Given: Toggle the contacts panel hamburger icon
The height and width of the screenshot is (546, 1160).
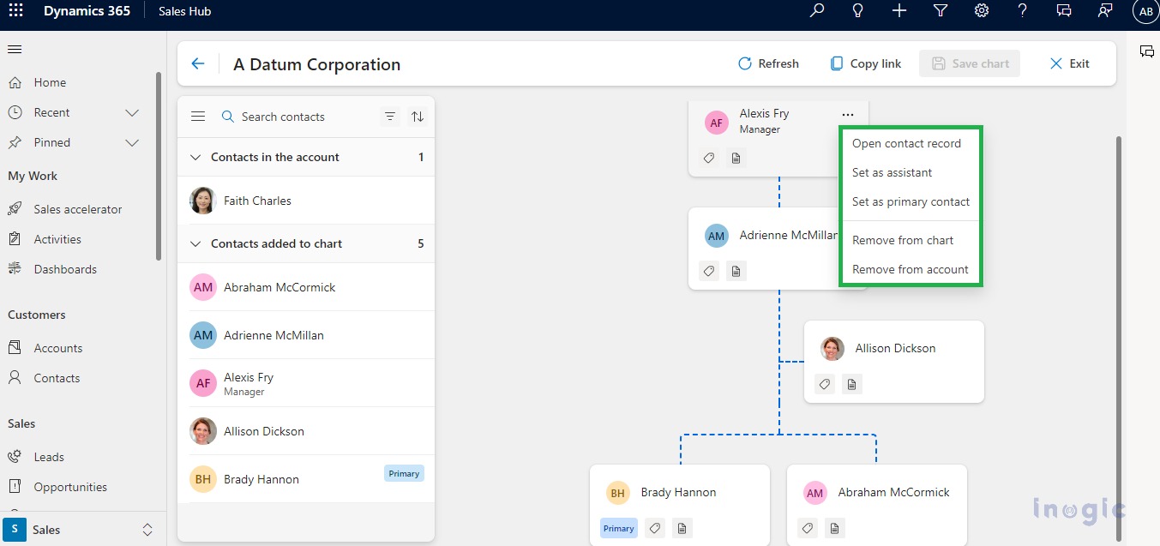Looking at the screenshot, I should pyautogui.click(x=198, y=117).
